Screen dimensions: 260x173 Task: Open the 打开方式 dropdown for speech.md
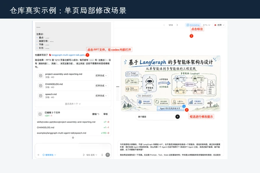click(101, 96)
